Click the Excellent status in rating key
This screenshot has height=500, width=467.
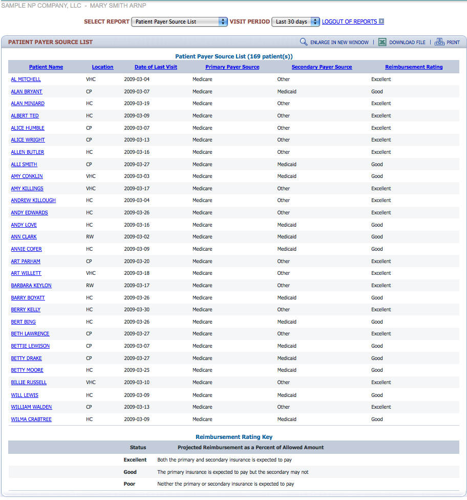[135, 460]
